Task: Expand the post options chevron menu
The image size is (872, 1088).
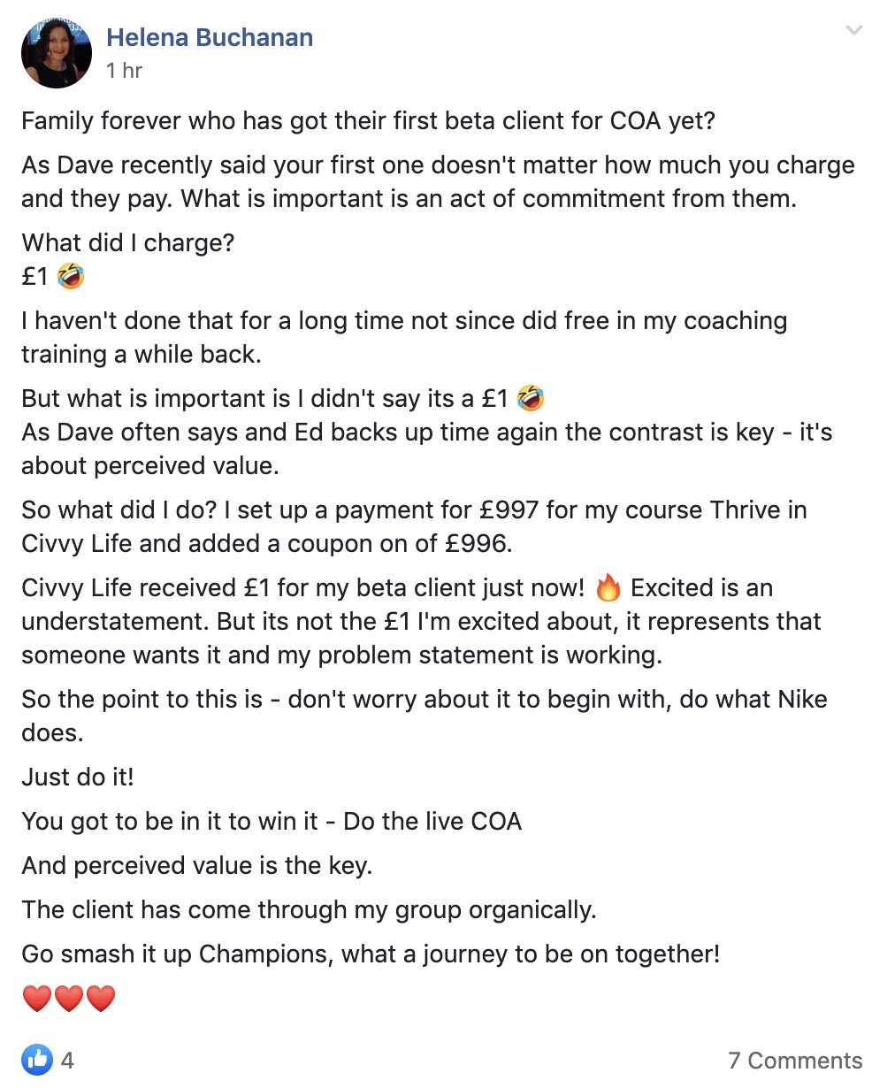Action: [853, 31]
